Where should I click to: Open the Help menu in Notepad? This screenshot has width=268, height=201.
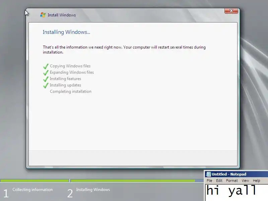(256, 181)
